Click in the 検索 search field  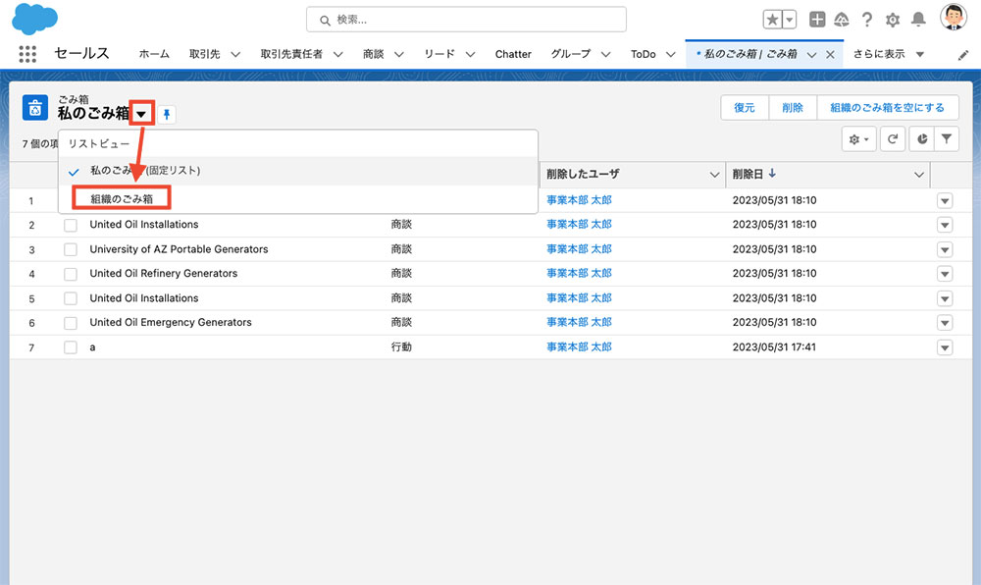466,20
